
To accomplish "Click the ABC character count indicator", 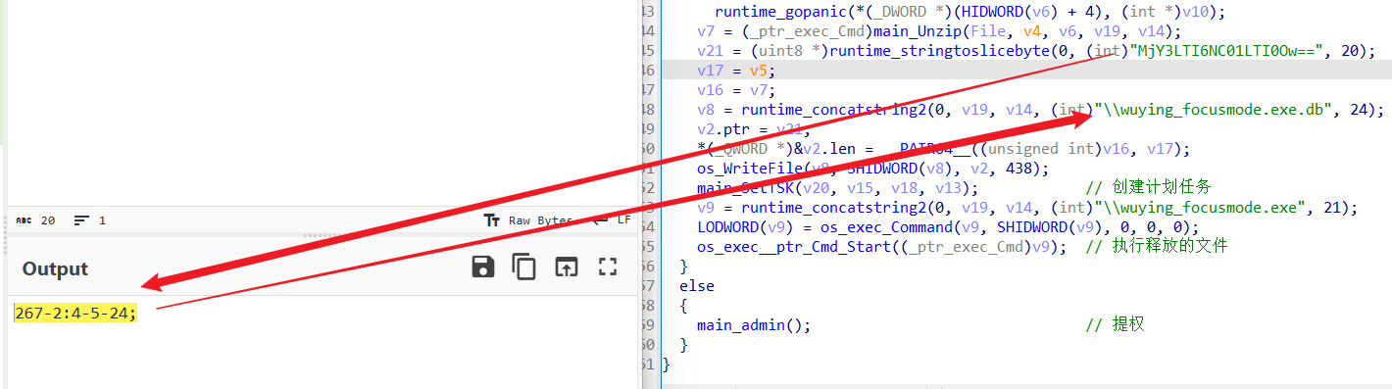I will click(25, 220).
